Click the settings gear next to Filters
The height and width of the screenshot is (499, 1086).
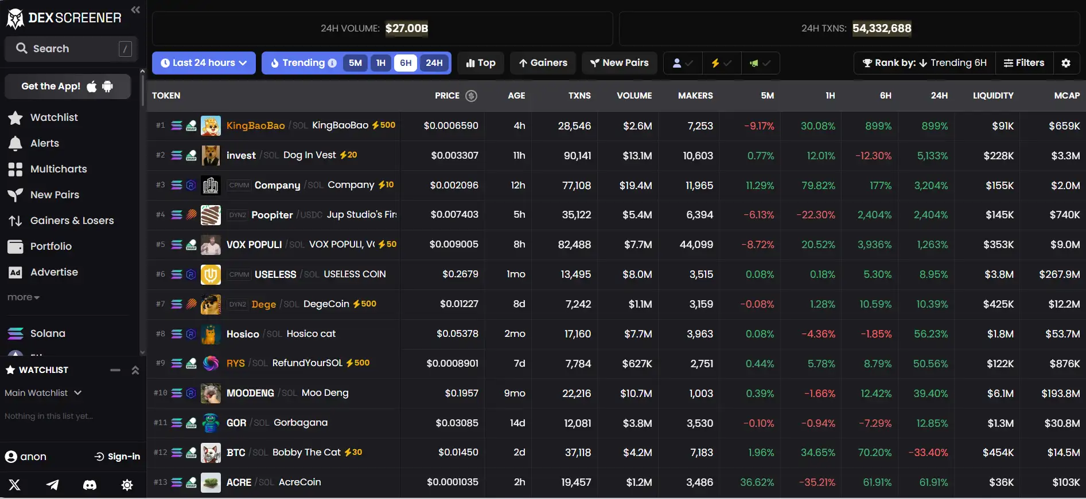[1066, 63]
